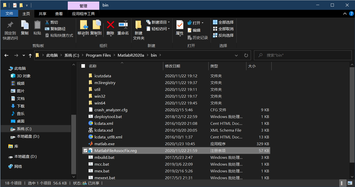Select 库 in navigation pane
The image size is (355, 187).
click(x=16, y=146)
